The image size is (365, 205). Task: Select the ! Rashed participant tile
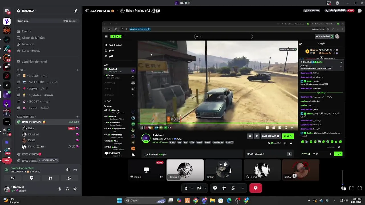coord(185,170)
